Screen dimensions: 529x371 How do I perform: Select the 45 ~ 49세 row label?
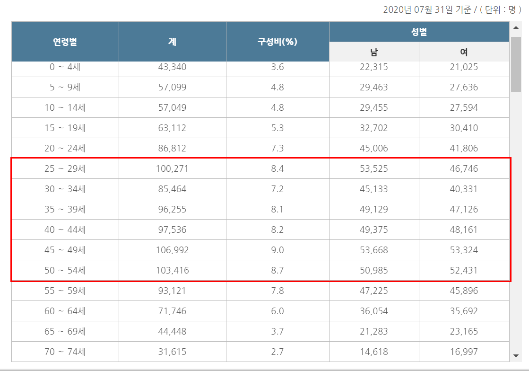pos(65,250)
